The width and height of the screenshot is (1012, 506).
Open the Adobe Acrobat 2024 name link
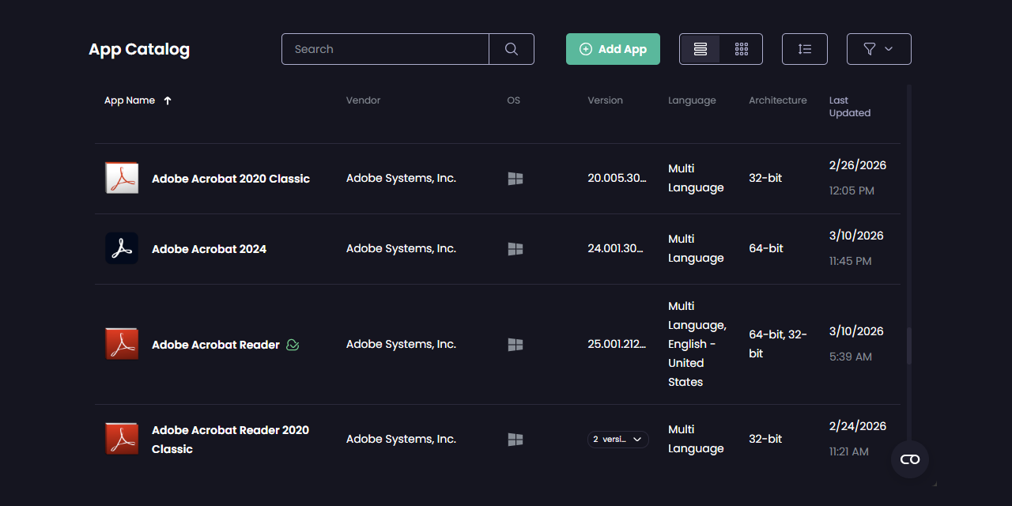tap(209, 249)
